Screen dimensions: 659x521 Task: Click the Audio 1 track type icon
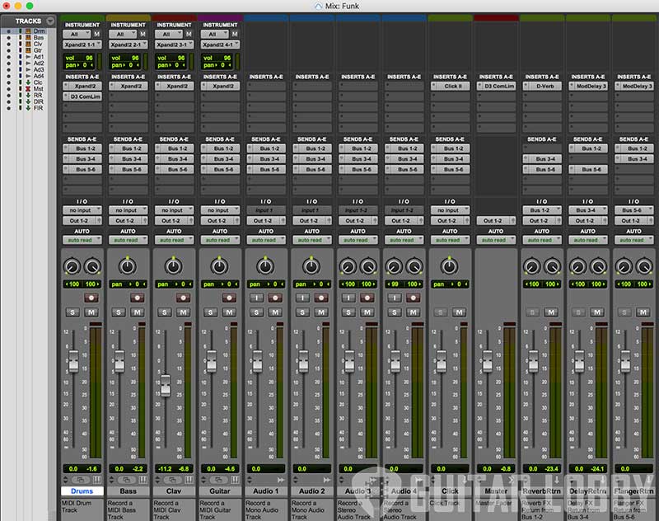(281, 480)
